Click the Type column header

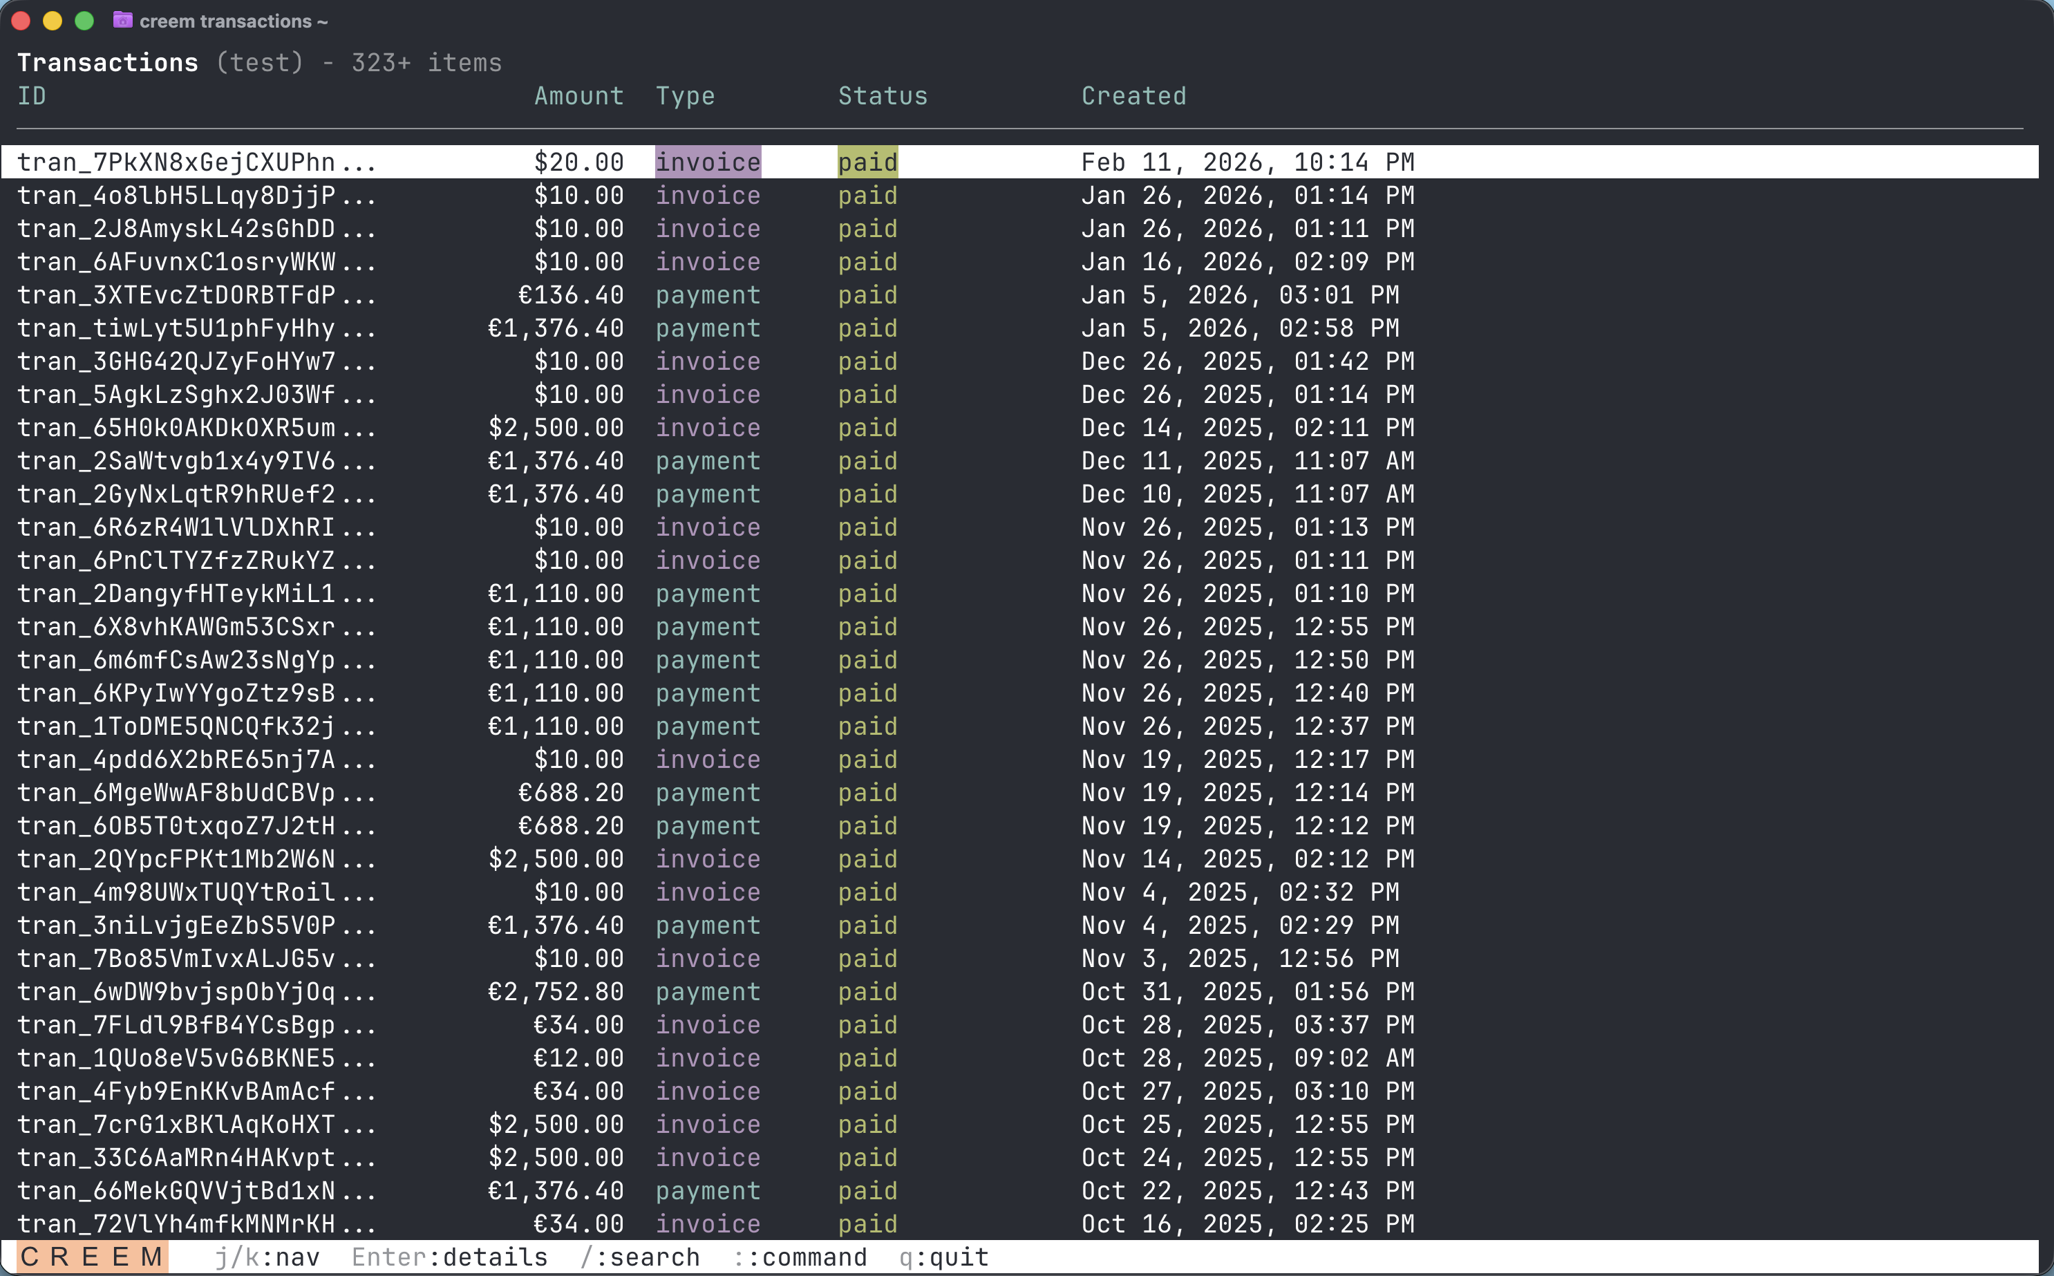[685, 96]
